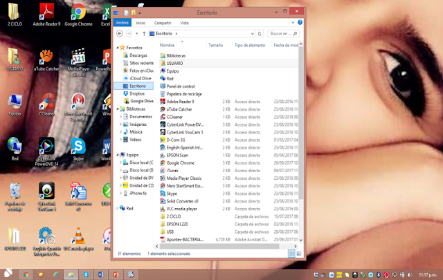The height and width of the screenshot is (280, 443).
Task: Click the horizontal scrollbar in file list
Action: [x=219, y=246]
